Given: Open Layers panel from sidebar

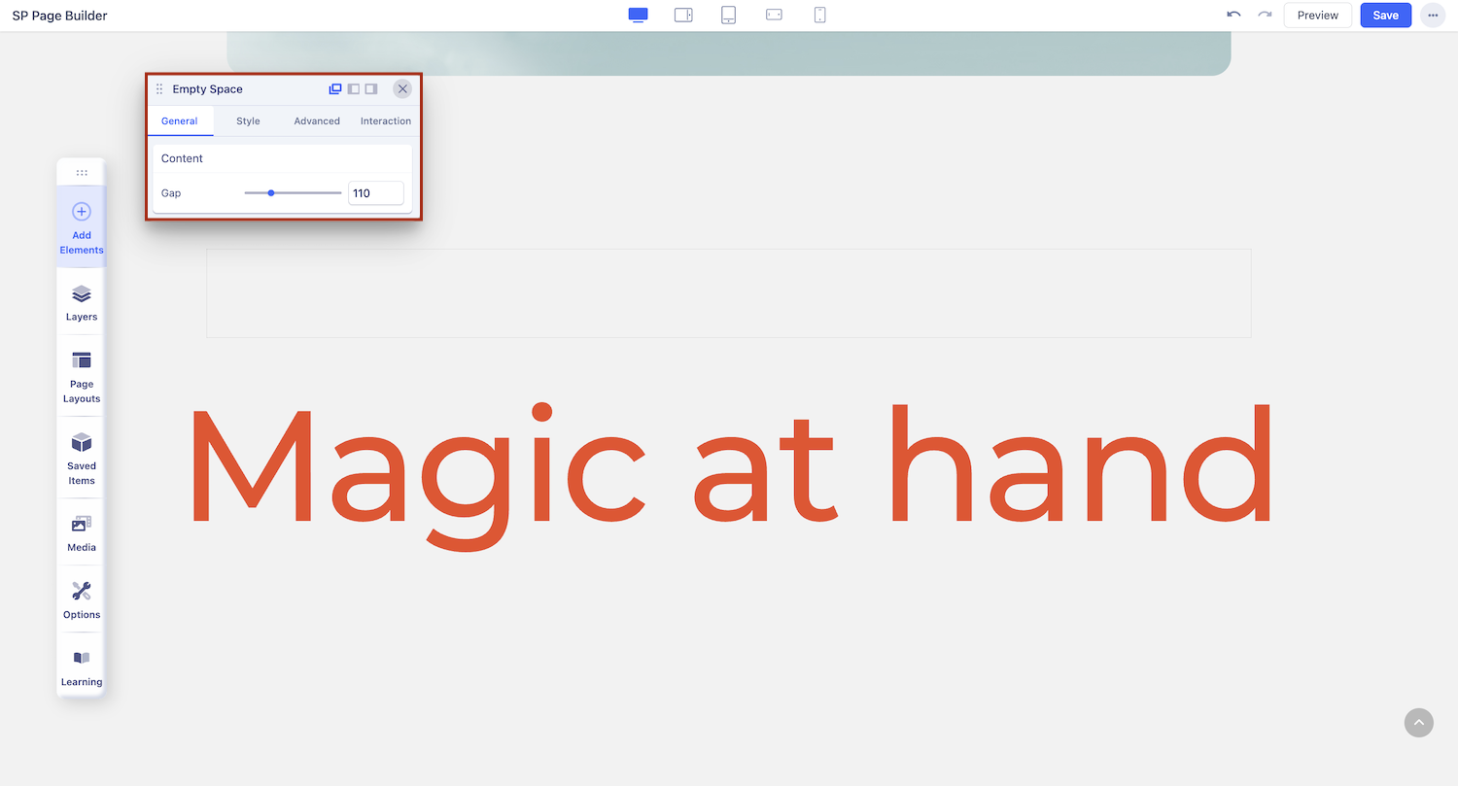Looking at the screenshot, I should 82,302.
